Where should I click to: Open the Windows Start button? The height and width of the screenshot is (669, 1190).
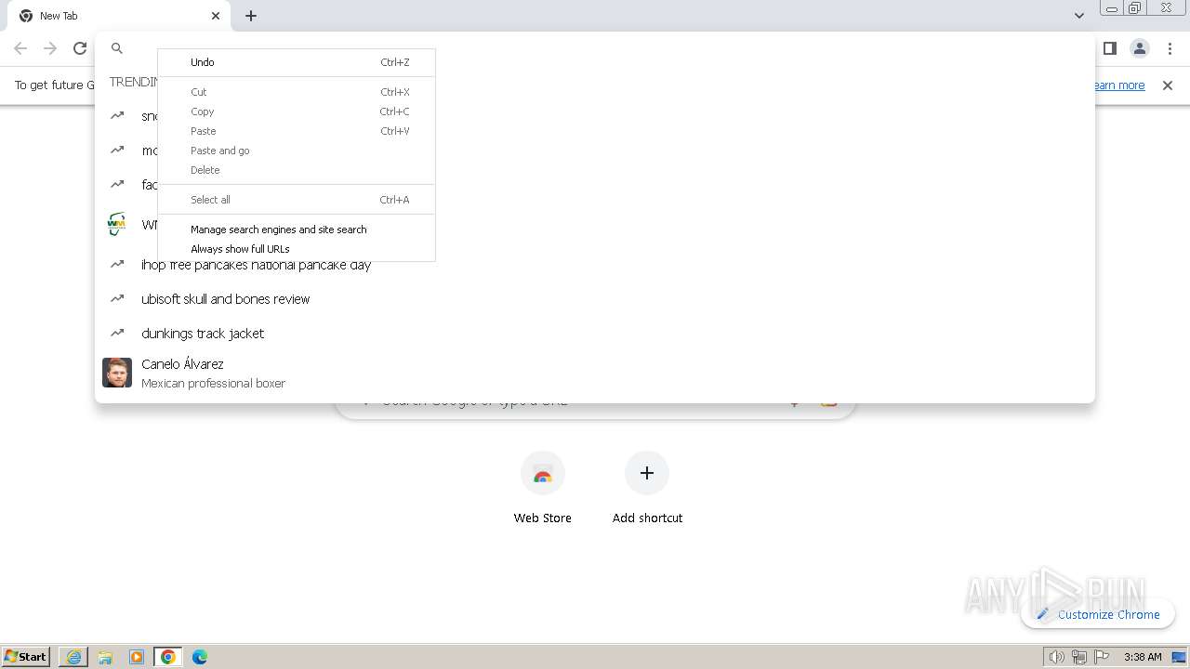[26, 657]
